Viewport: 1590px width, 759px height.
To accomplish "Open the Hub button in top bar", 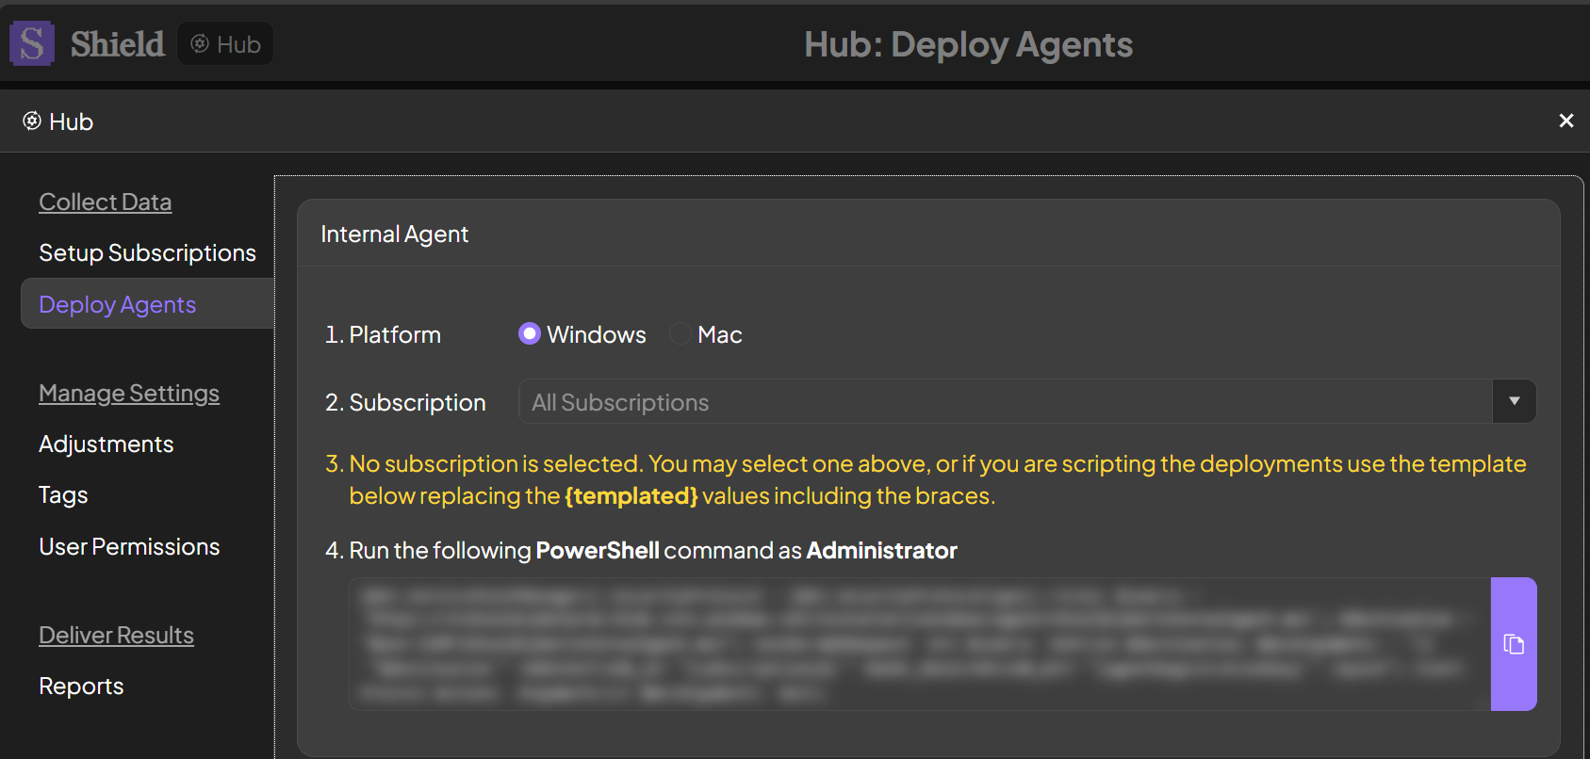I will pyautogui.click(x=225, y=44).
